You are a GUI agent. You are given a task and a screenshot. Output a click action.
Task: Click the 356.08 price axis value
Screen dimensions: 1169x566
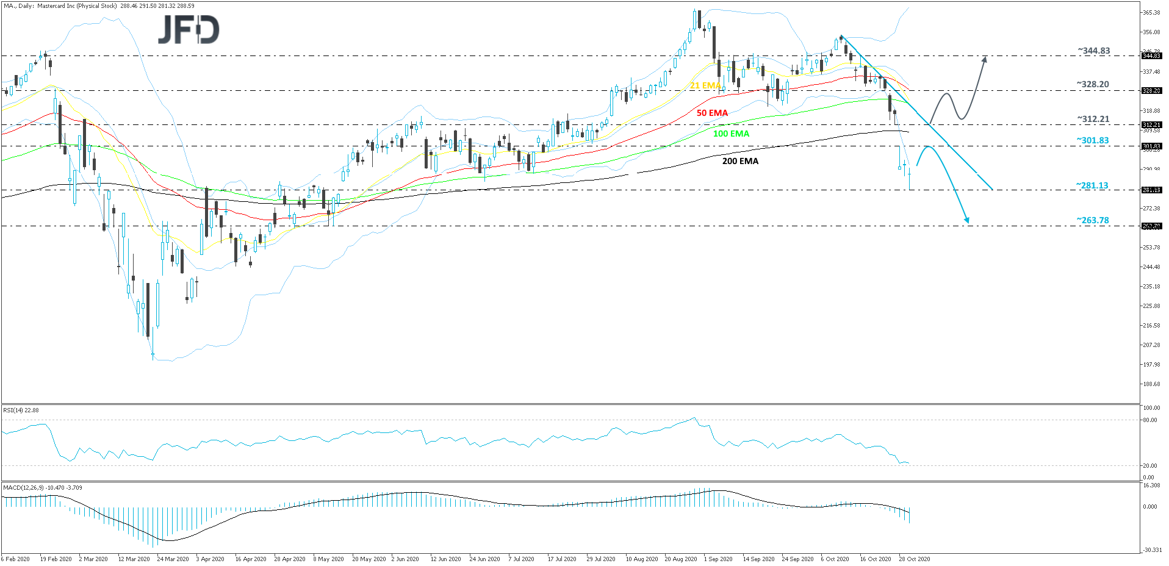click(x=1151, y=32)
